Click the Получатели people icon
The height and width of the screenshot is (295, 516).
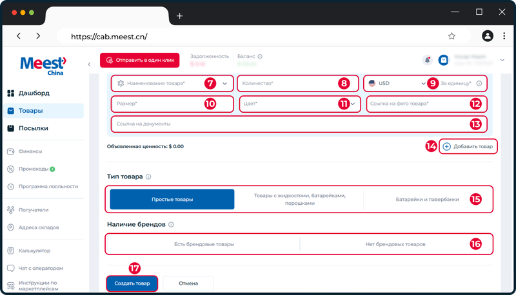pyautogui.click(x=11, y=210)
